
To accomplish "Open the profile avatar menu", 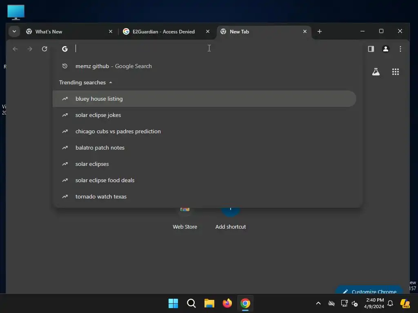I will tap(385, 49).
